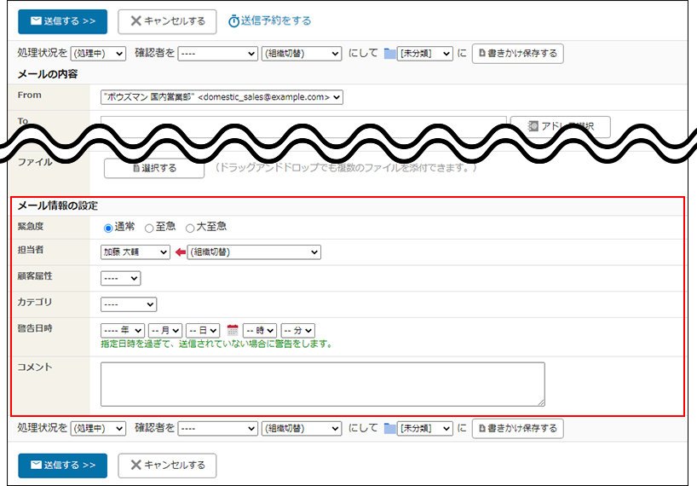The height and width of the screenshot is (486, 697).
Task: Select the 至急 urgency radio button
Action: [x=149, y=229]
